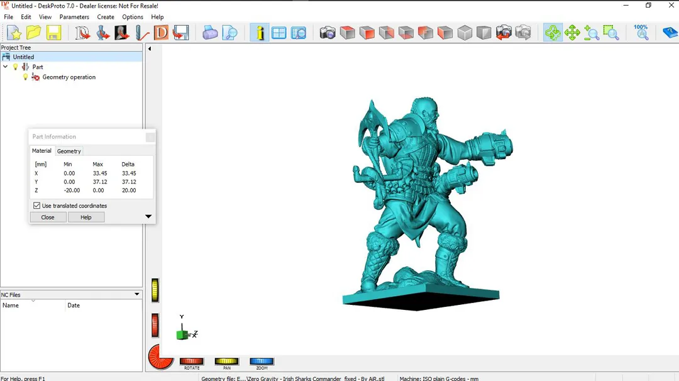Click the blue vase with red arrow icon

[102, 33]
